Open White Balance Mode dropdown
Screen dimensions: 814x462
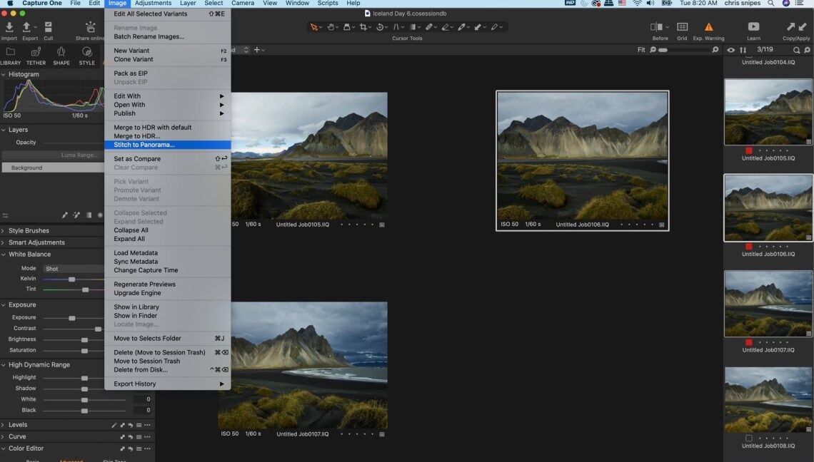click(x=74, y=269)
